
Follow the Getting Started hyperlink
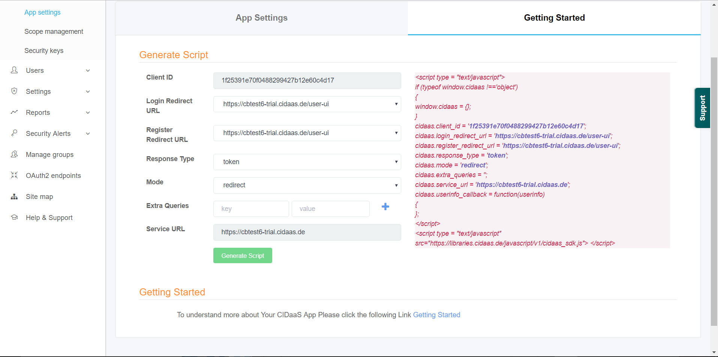click(436, 315)
